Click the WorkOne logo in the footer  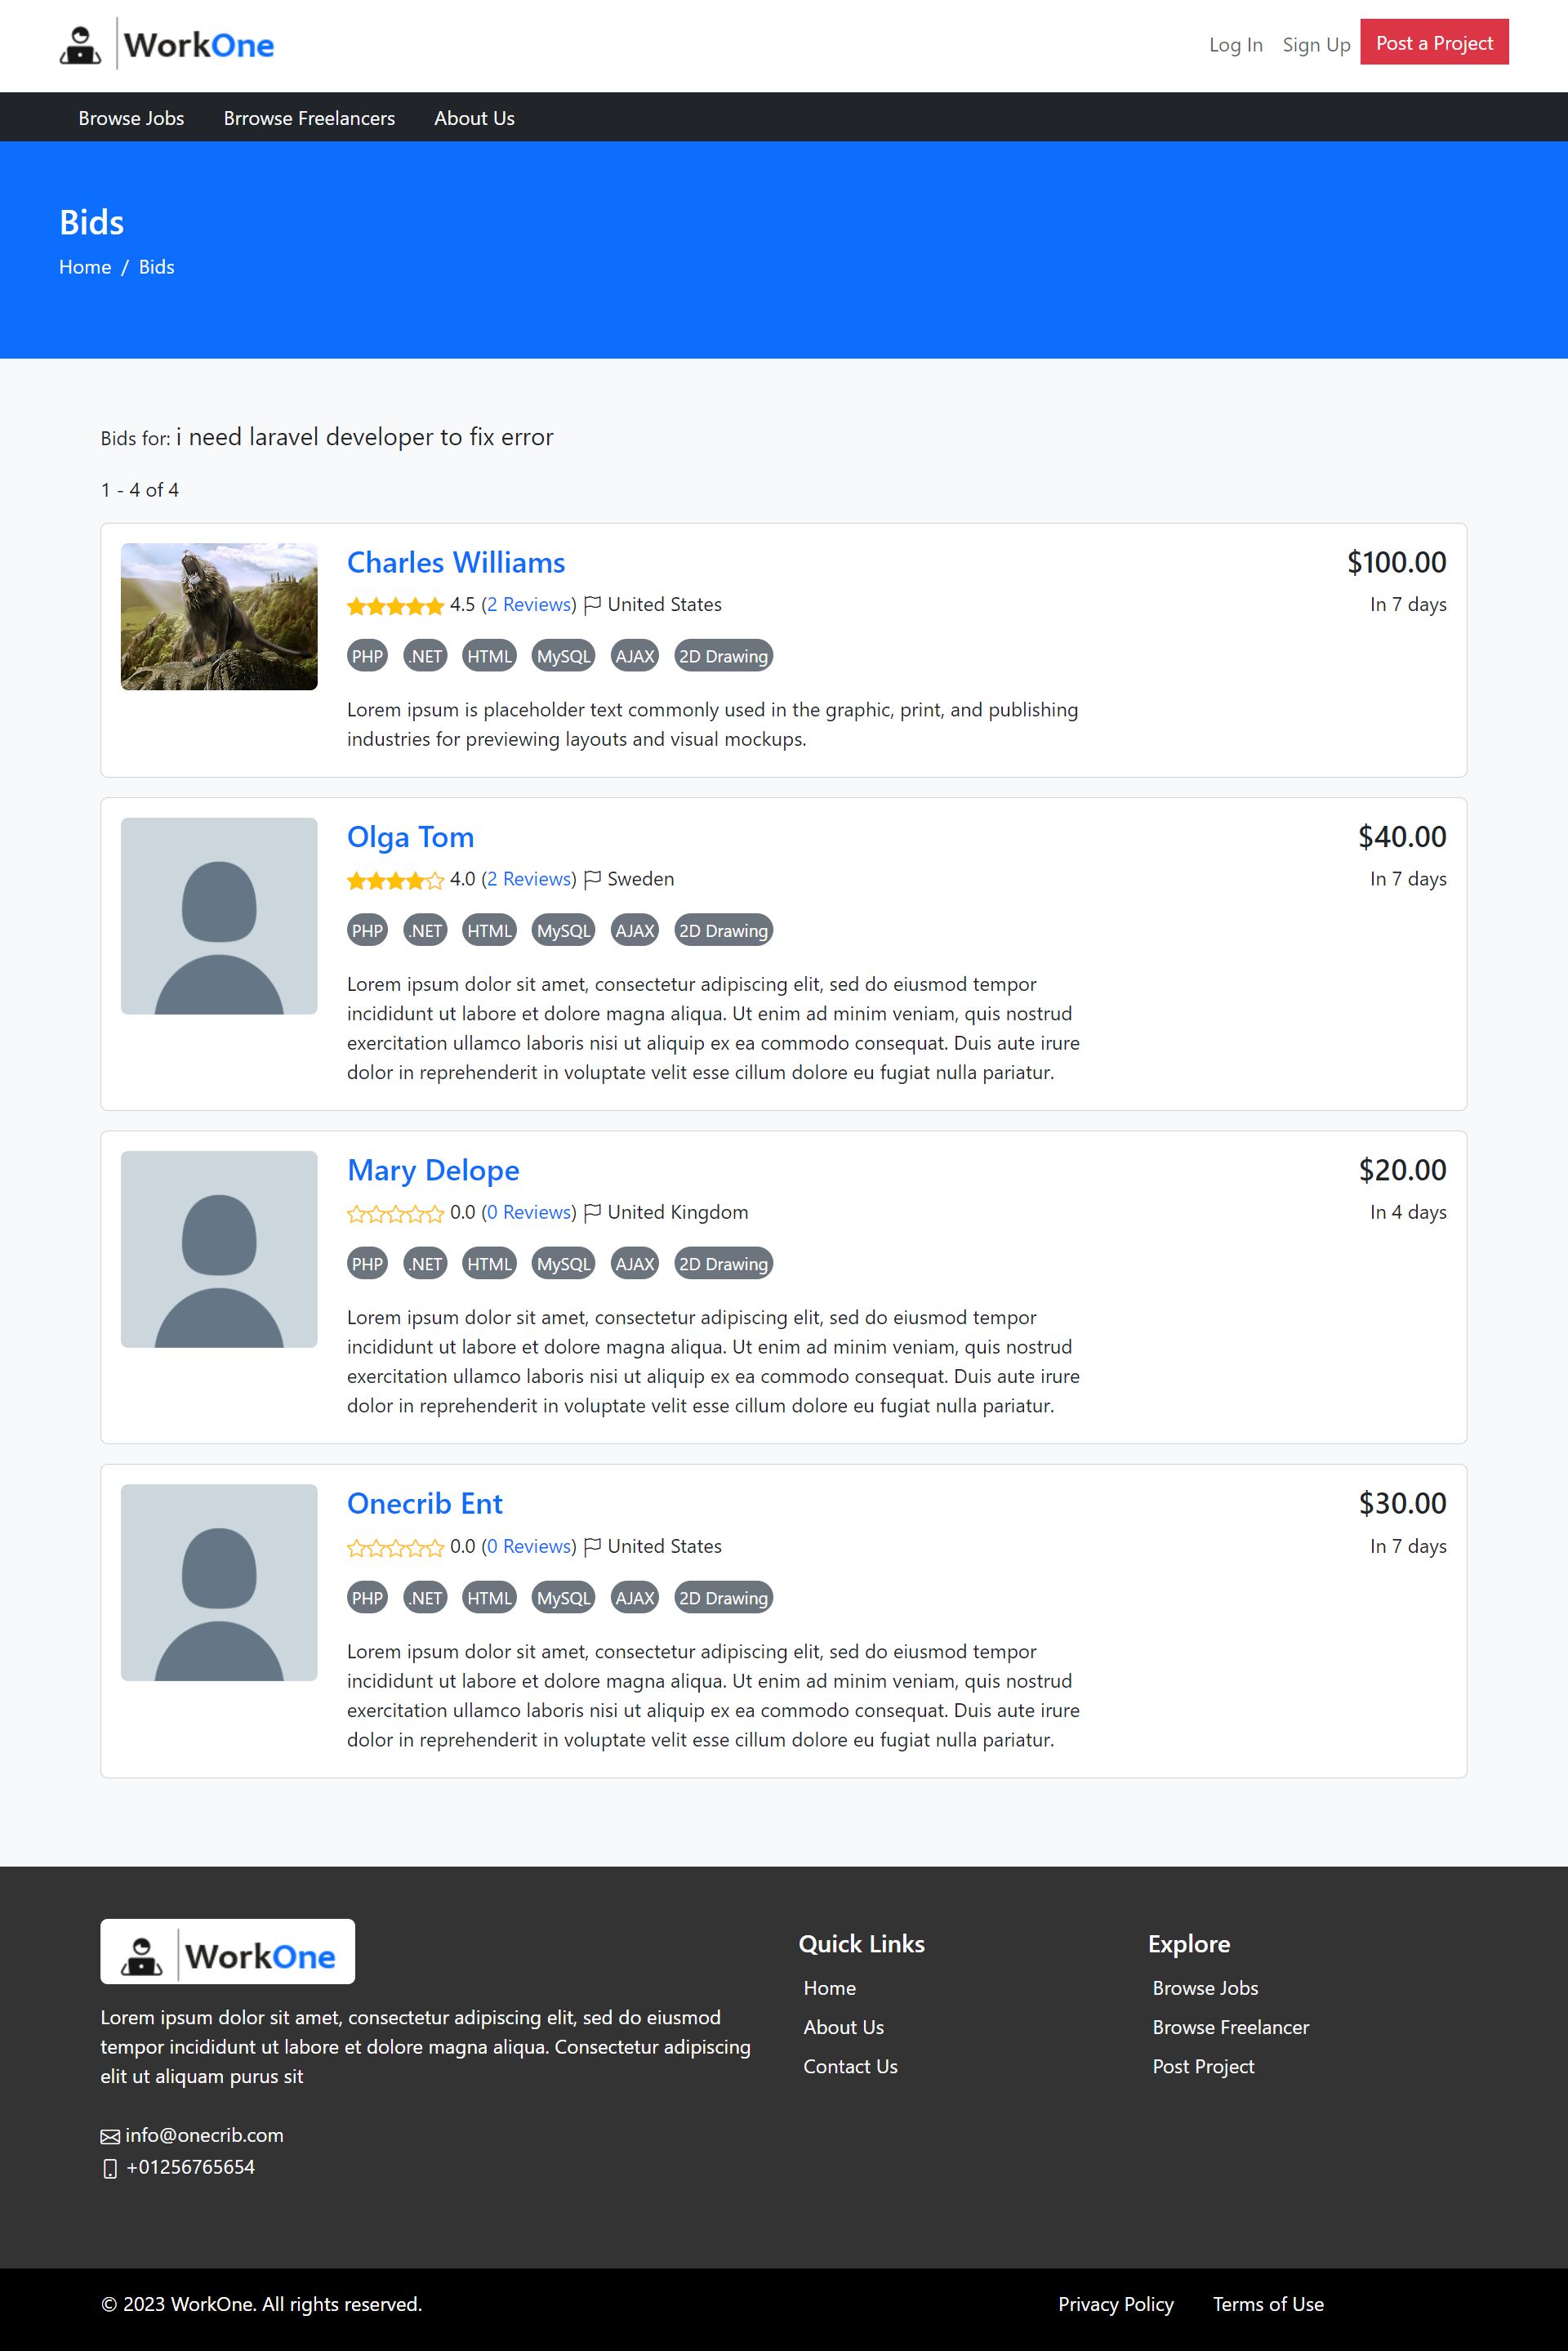click(227, 1951)
